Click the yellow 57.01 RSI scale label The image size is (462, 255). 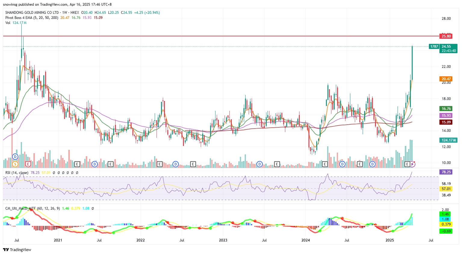(x=446, y=189)
